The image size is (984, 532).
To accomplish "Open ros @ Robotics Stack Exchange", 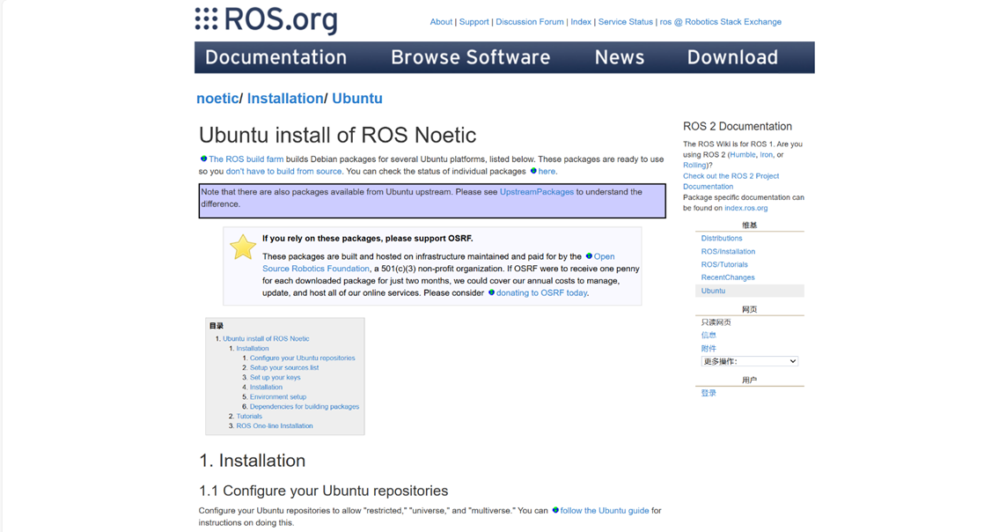I will (721, 21).
